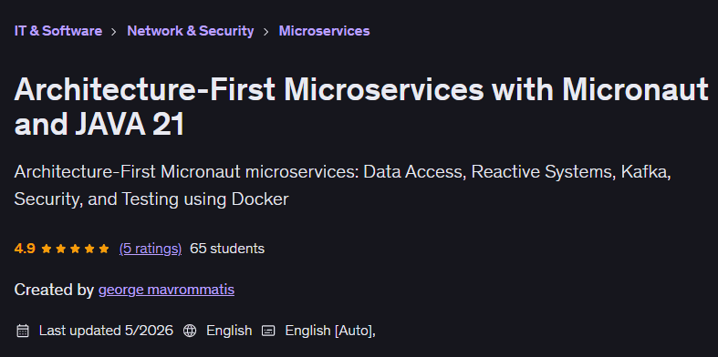Click the closed captions icon

268,331
